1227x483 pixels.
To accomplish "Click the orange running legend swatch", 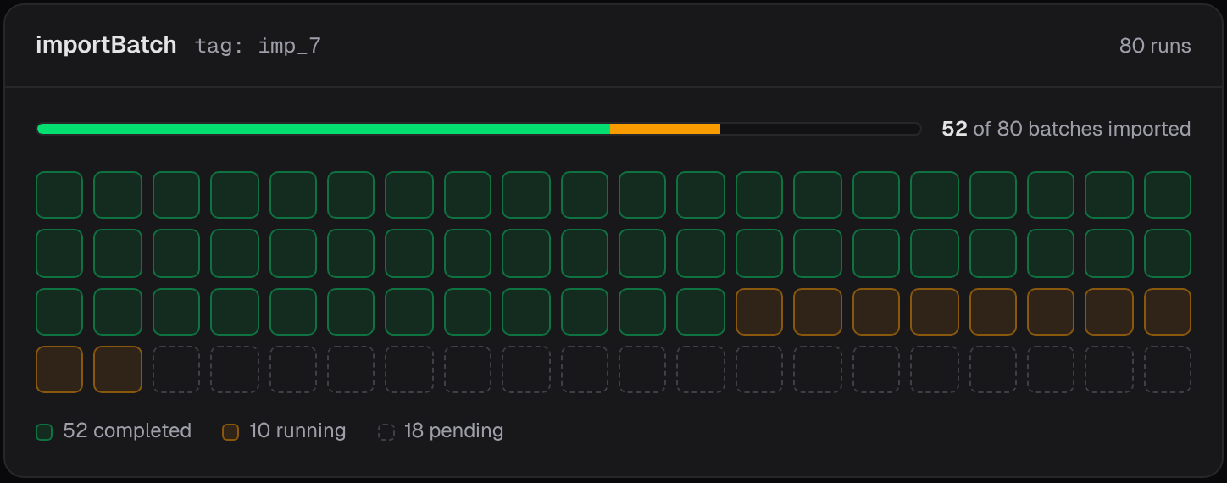I will point(230,432).
